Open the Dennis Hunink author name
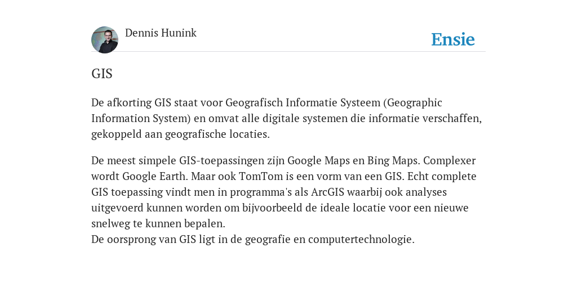Image resolution: width=577 pixels, height=288 pixels. coord(161,33)
